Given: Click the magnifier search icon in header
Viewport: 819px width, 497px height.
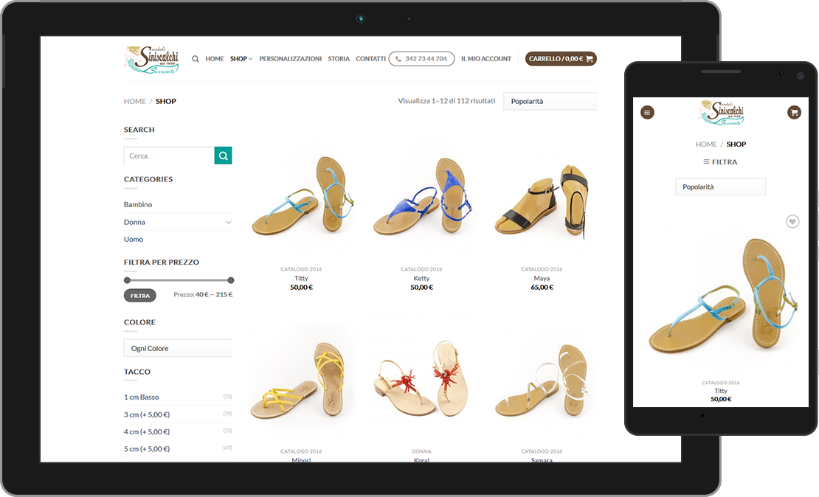Looking at the screenshot, I should [196, 59].
